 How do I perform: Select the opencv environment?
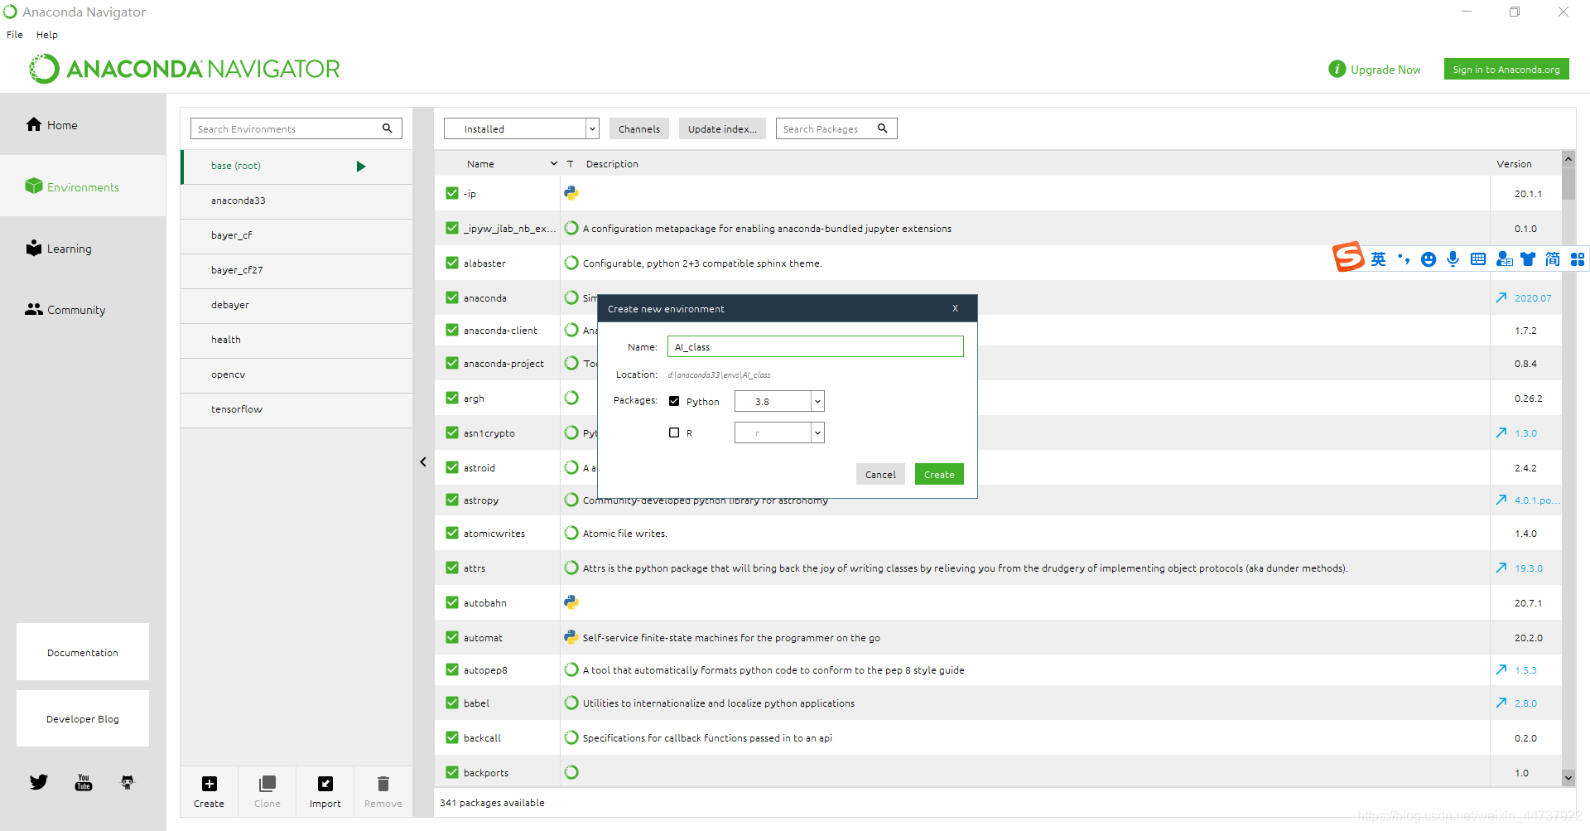(x=296, y=374)
